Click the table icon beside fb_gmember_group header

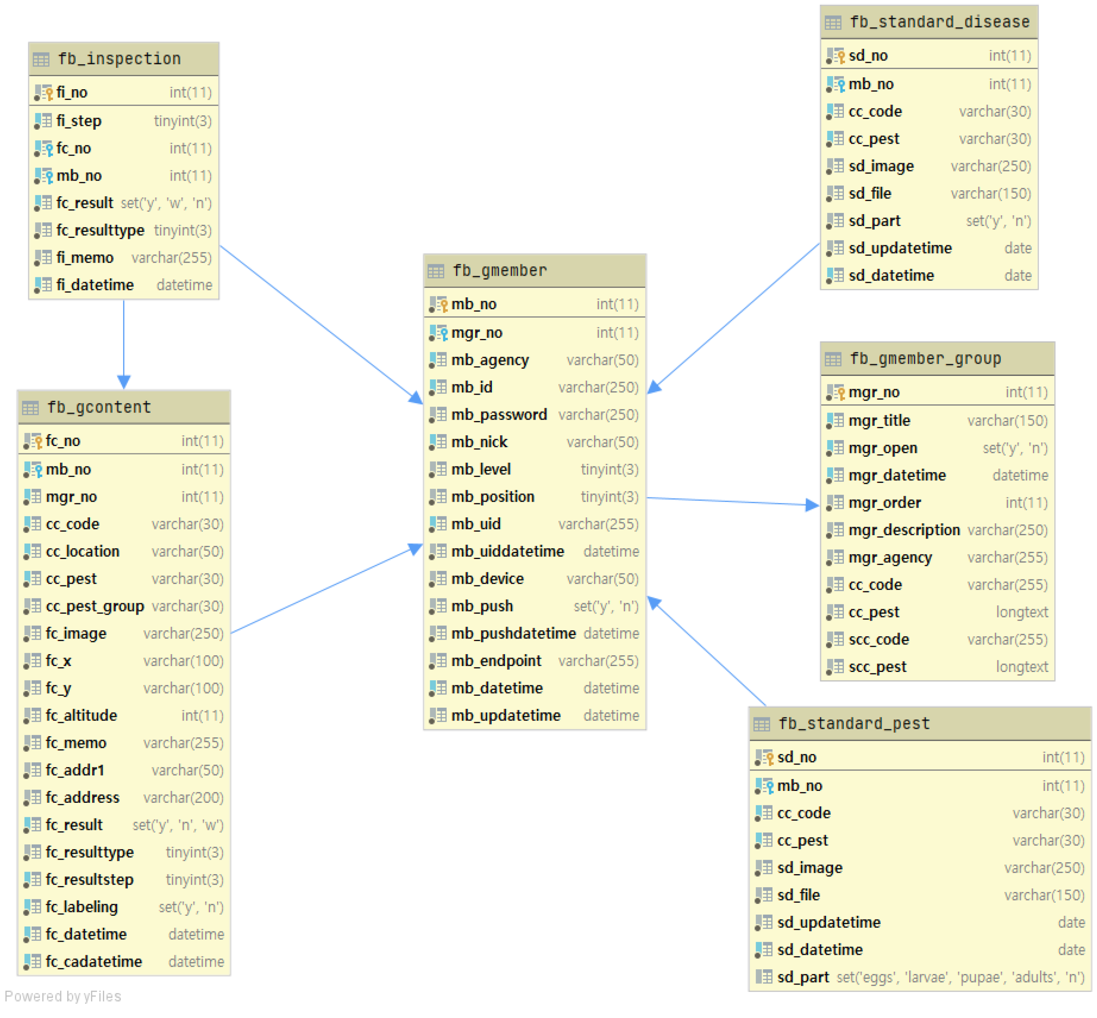[x=833, y=360]
